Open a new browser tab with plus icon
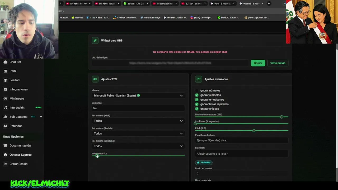 tap(269, 4)
